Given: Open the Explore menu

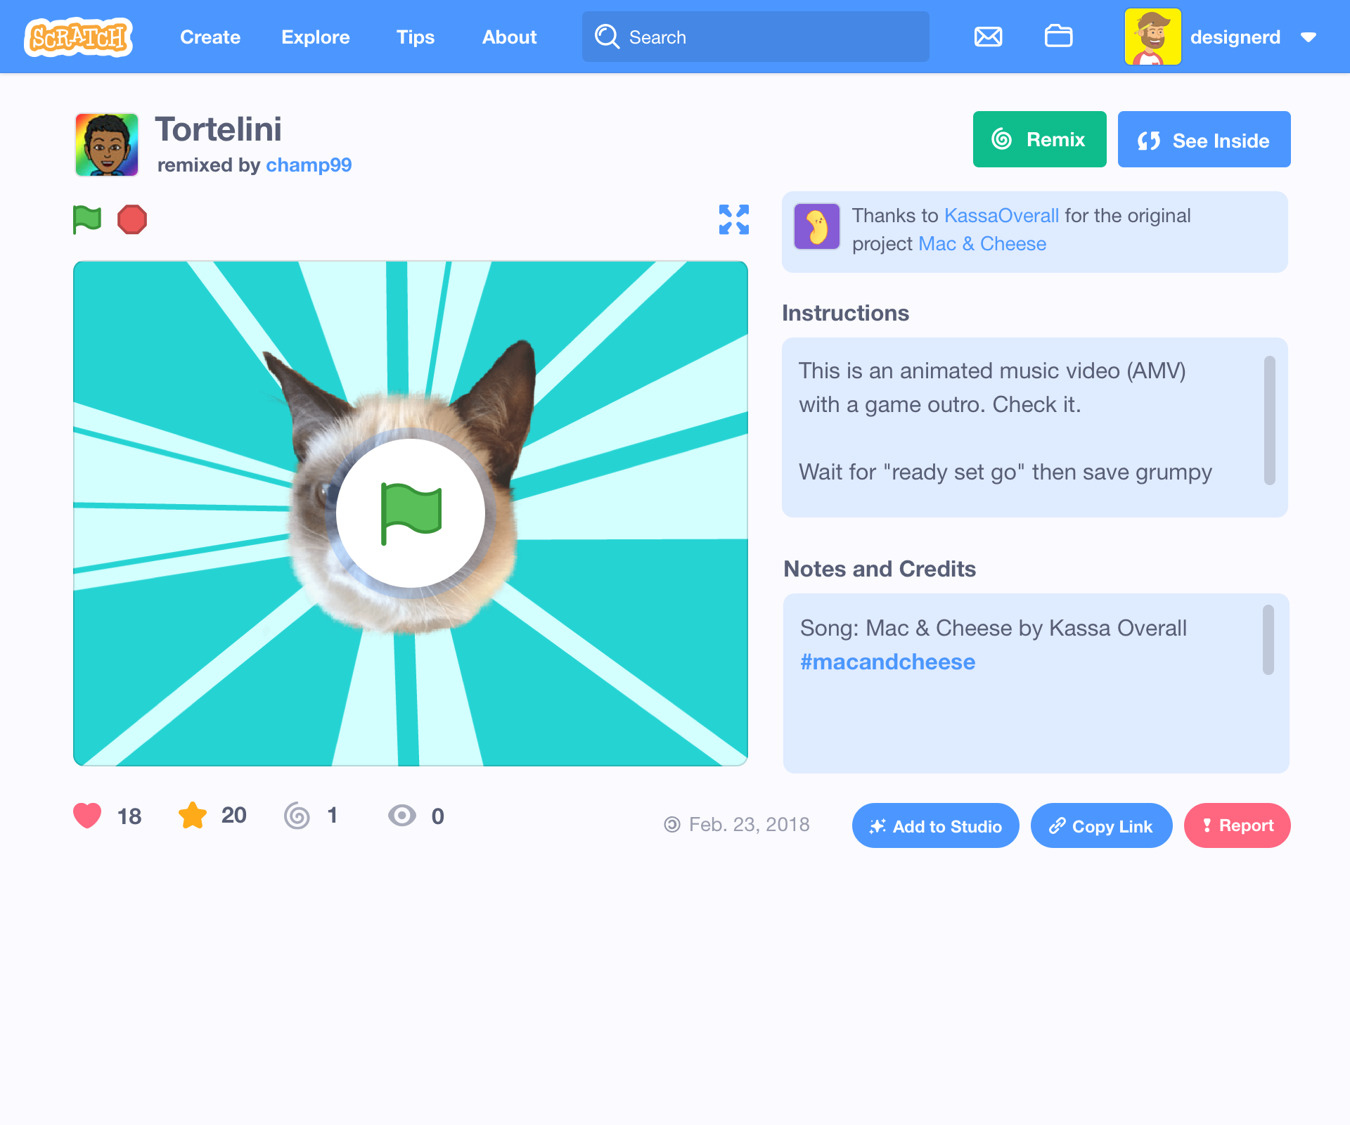Looking at the screenshot, I should pos(316,37).
